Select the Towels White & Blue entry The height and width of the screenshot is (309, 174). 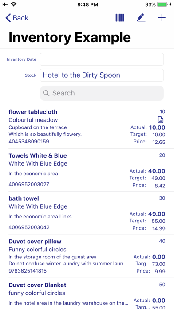87,170
